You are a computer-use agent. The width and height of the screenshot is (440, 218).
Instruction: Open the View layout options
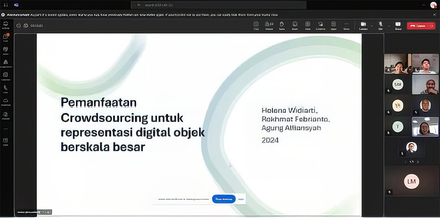308,25
